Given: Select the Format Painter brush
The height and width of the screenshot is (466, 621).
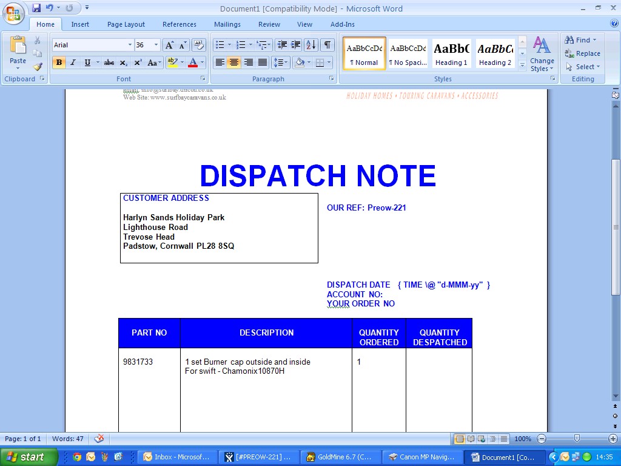Looking at the screenshot, I should tap(38, 67).
